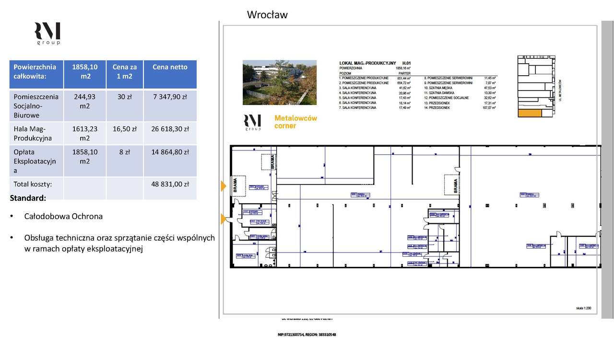Select the upper orange entrance arrow on the floor plan
The height and width of the screenshot is (345, 614).
[224, 186]
